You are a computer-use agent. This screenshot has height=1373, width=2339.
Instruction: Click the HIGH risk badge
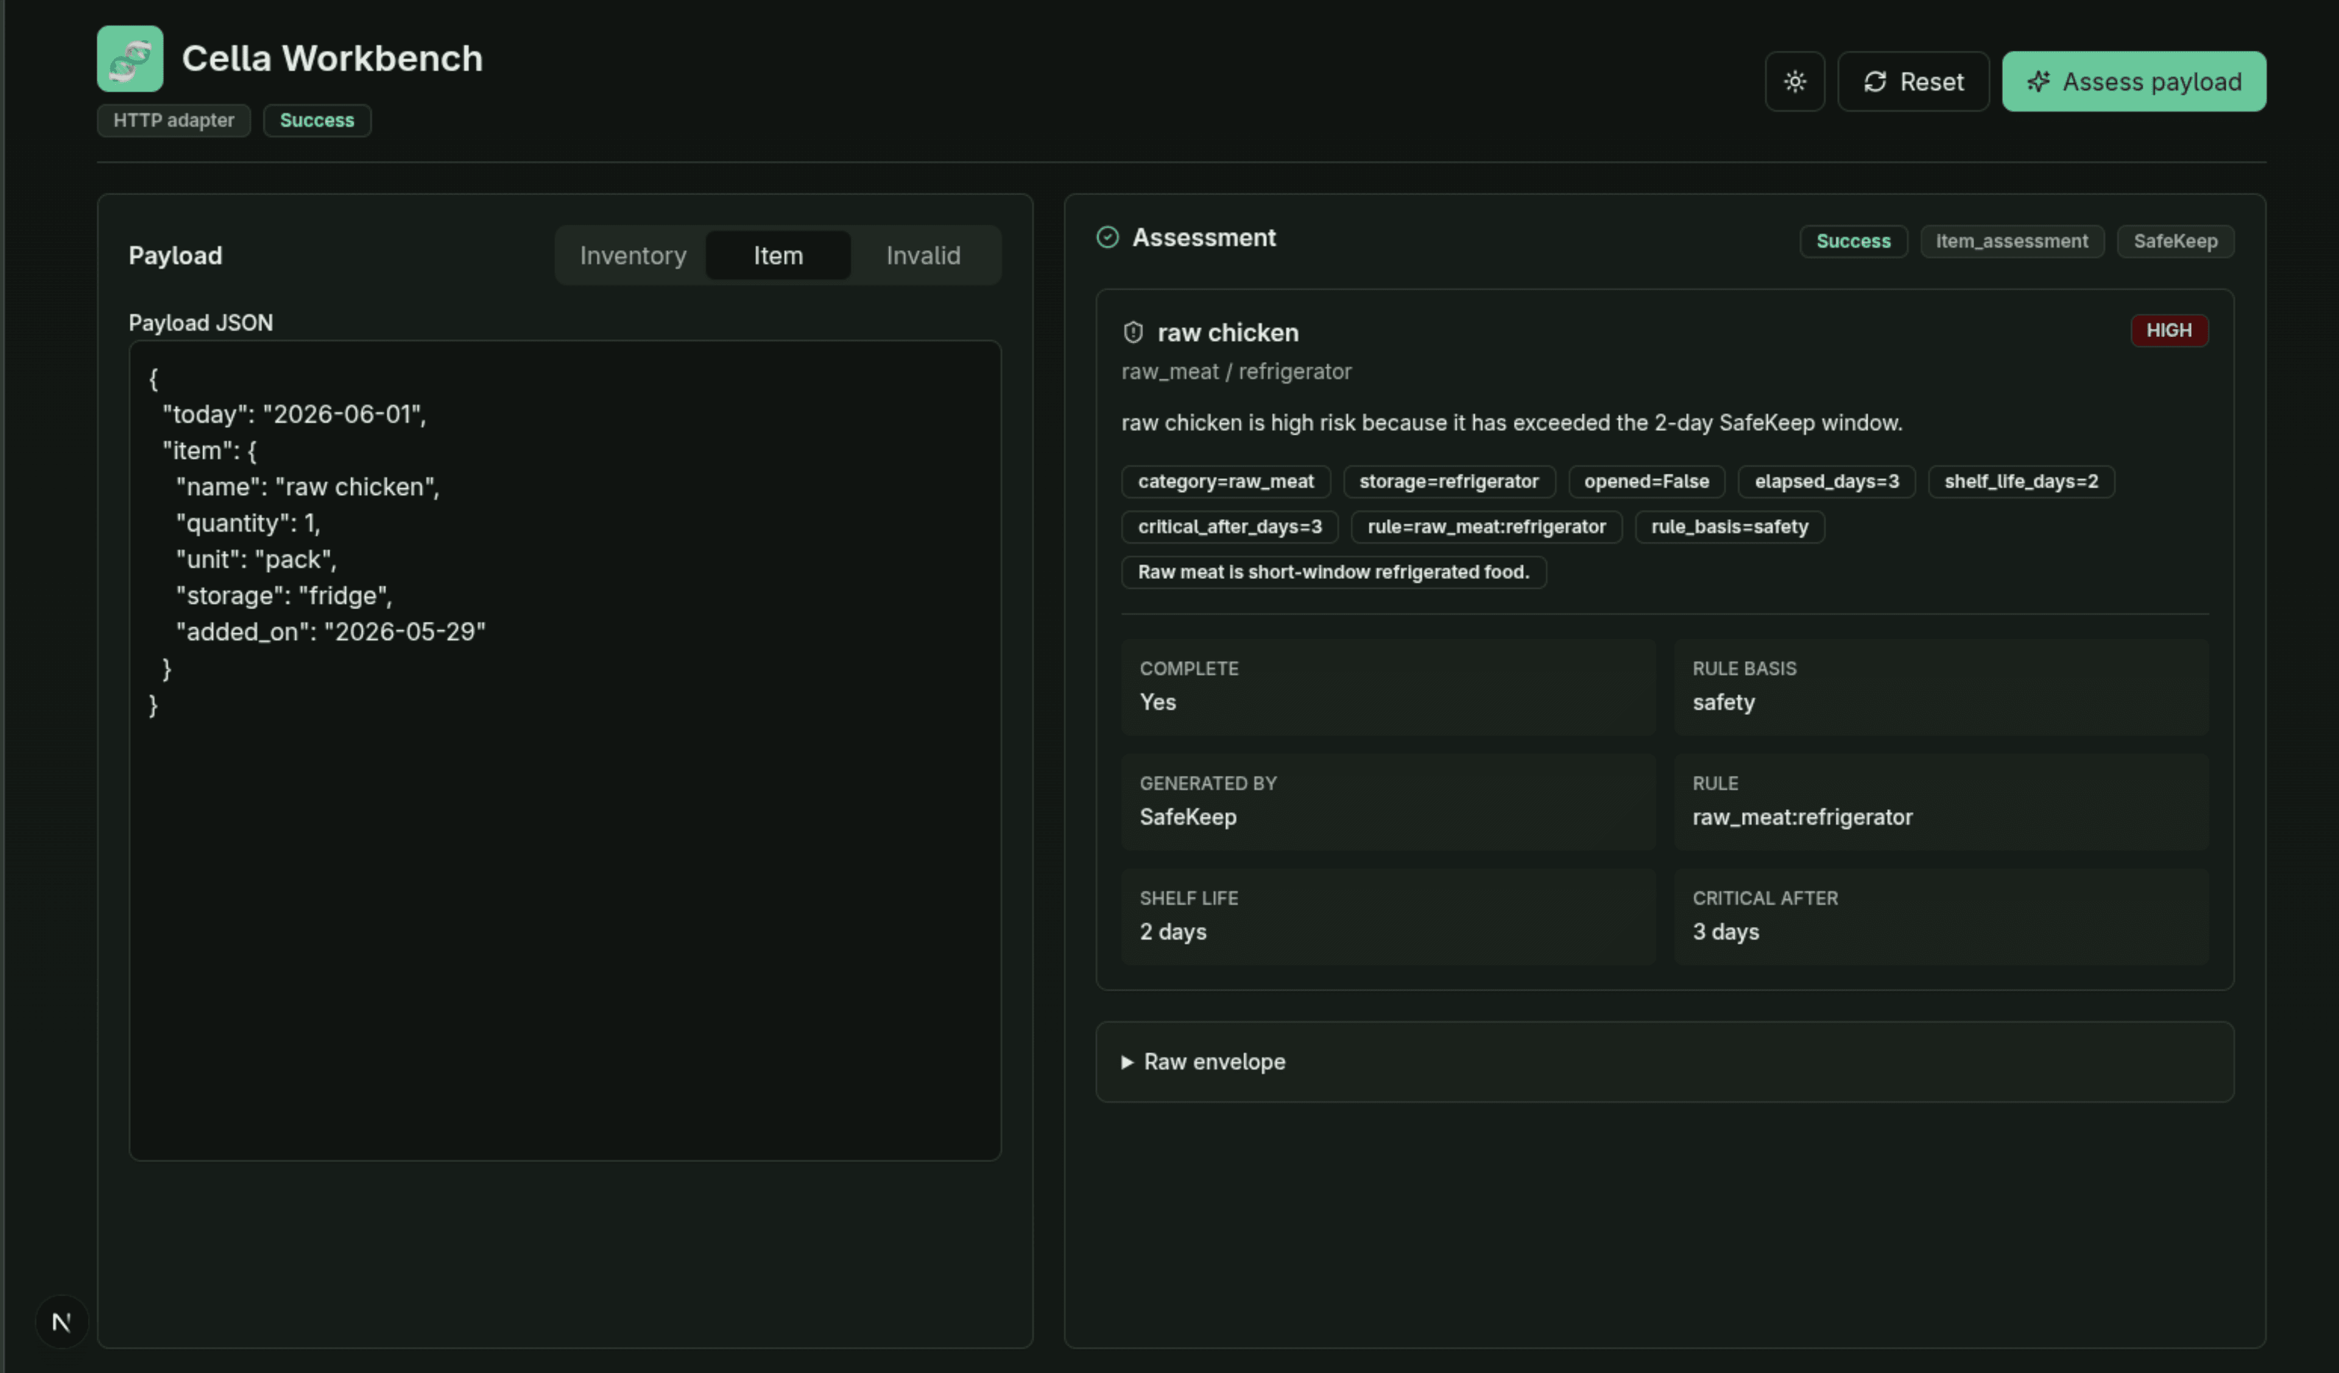point(2168,331)
